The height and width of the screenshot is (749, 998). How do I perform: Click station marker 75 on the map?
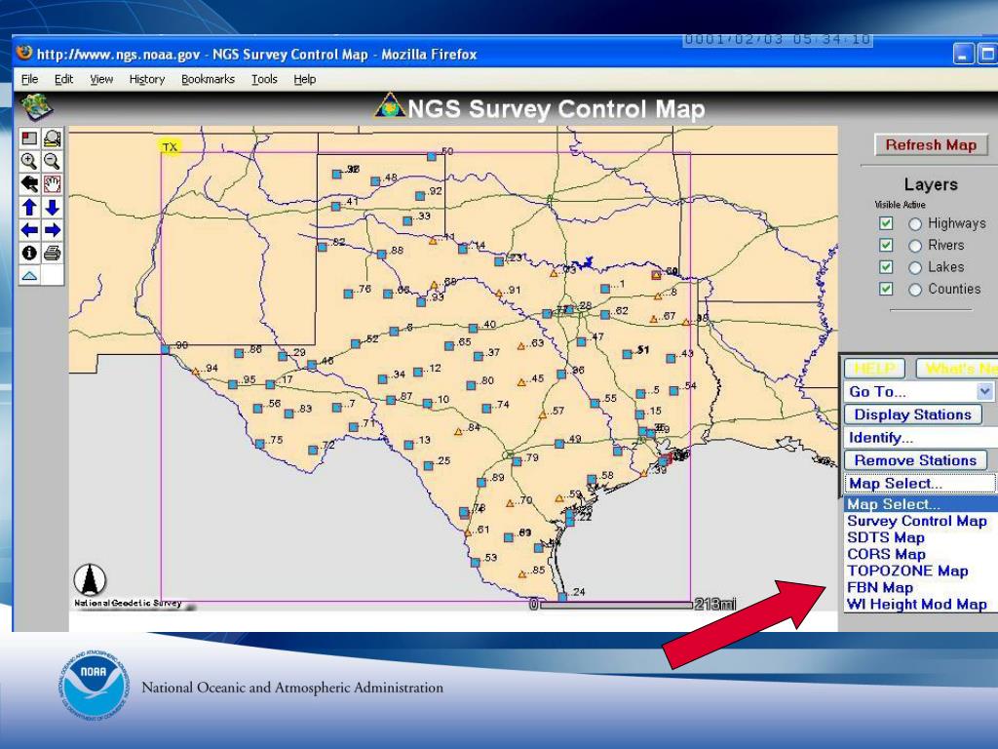(x=259, y=444)
